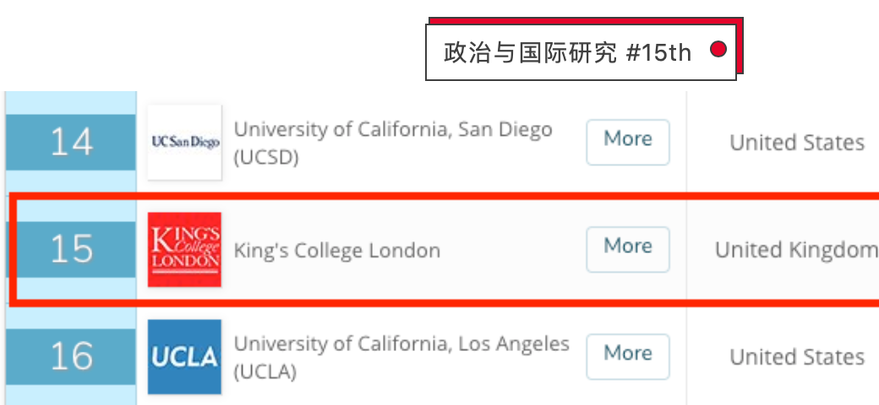
Task: Select the rank 14 cell
Action: [71, 142]
